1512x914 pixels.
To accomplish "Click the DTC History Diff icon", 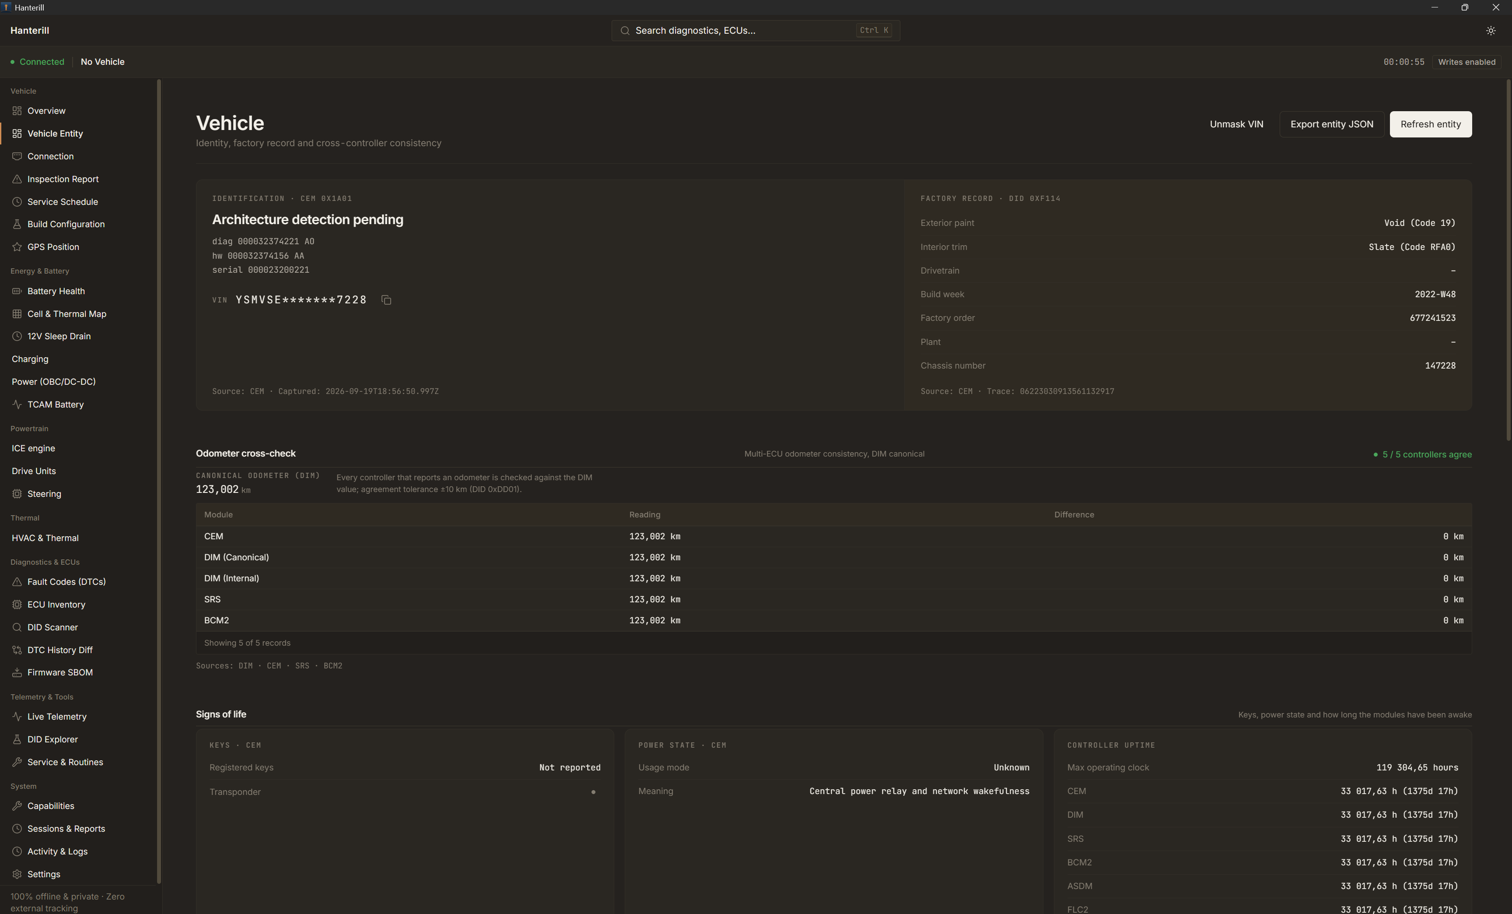I will [17, 650].
